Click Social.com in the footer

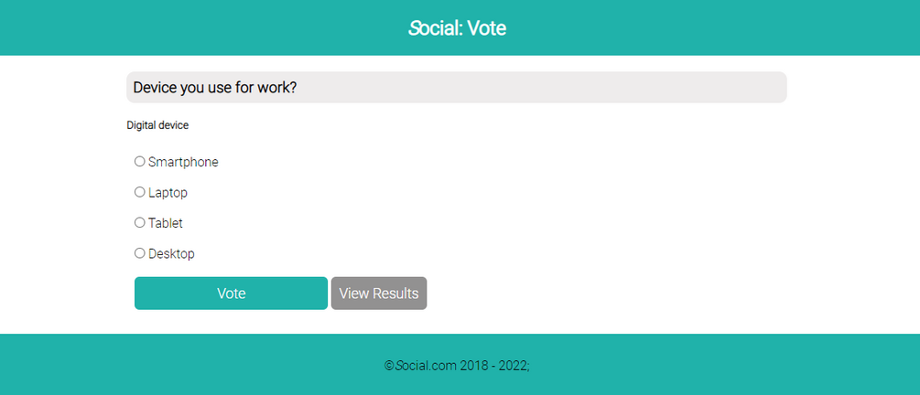click(x=426, y=366)
